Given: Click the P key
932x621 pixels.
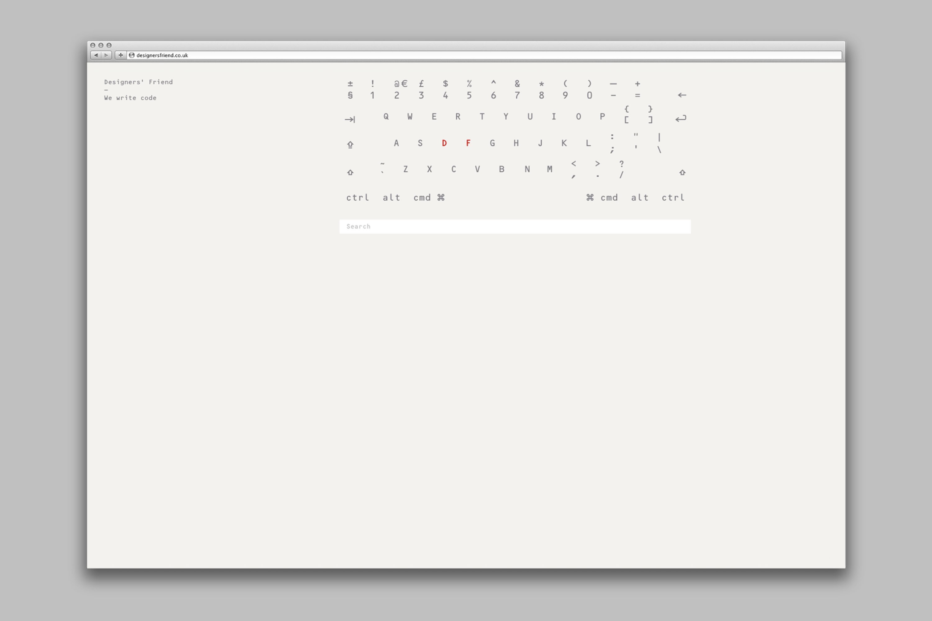Looking at the screenshot, I should [602, 116].
